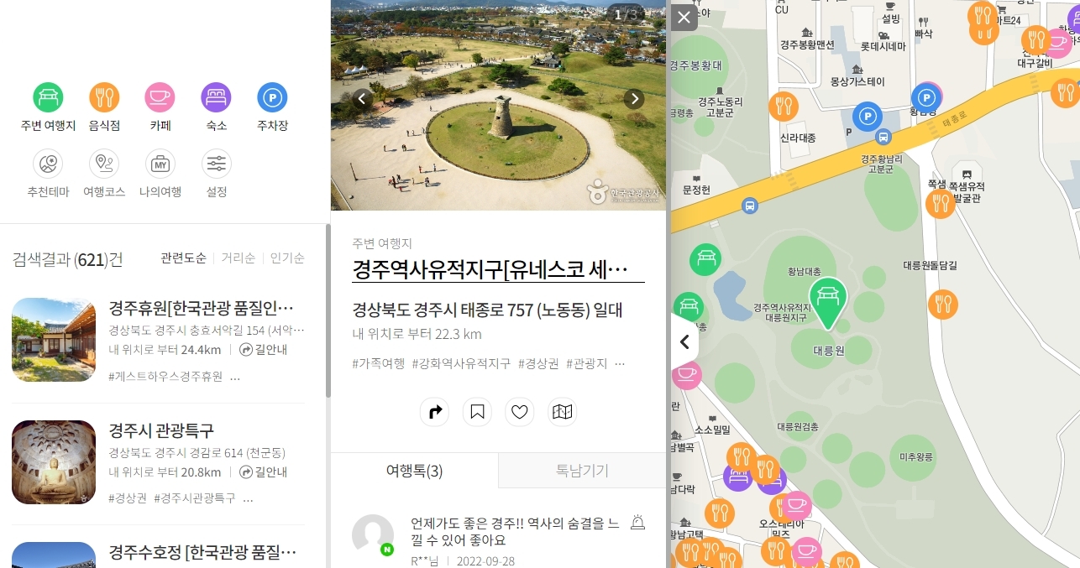Select the 카페 cafe category icon
The height and width of the screenshot is (568, 1080).
click(x=160, y=97)
